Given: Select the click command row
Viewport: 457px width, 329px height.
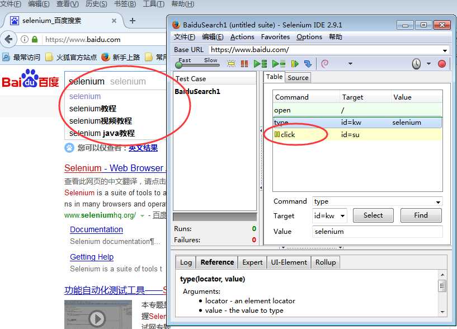Looking at the screenshot, I should click(x=357, y=135).
